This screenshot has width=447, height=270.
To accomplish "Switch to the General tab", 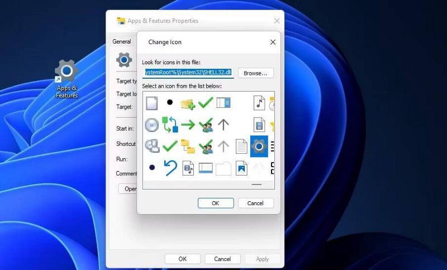I will 122,41.
